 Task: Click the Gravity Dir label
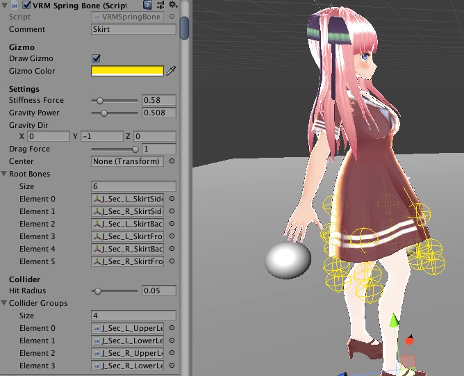(28, 125)
